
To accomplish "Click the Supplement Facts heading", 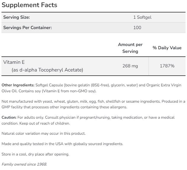I will point(29,5).
